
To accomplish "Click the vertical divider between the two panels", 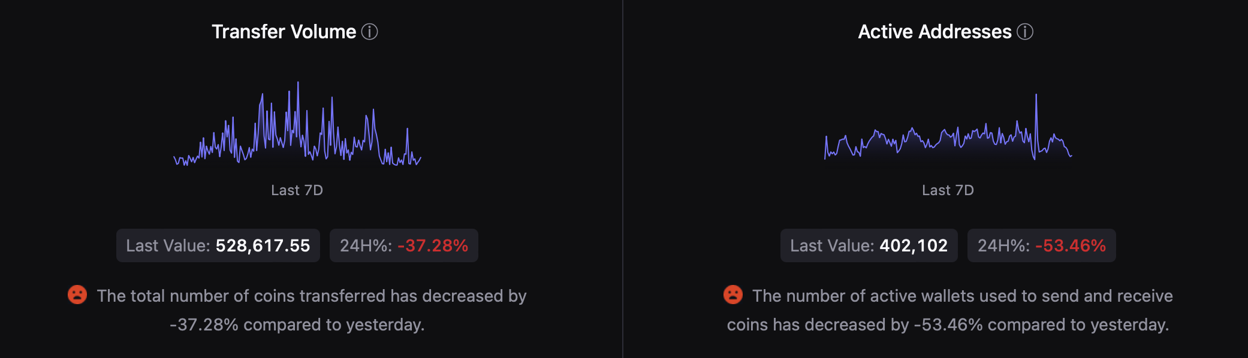I will (623, 179).
